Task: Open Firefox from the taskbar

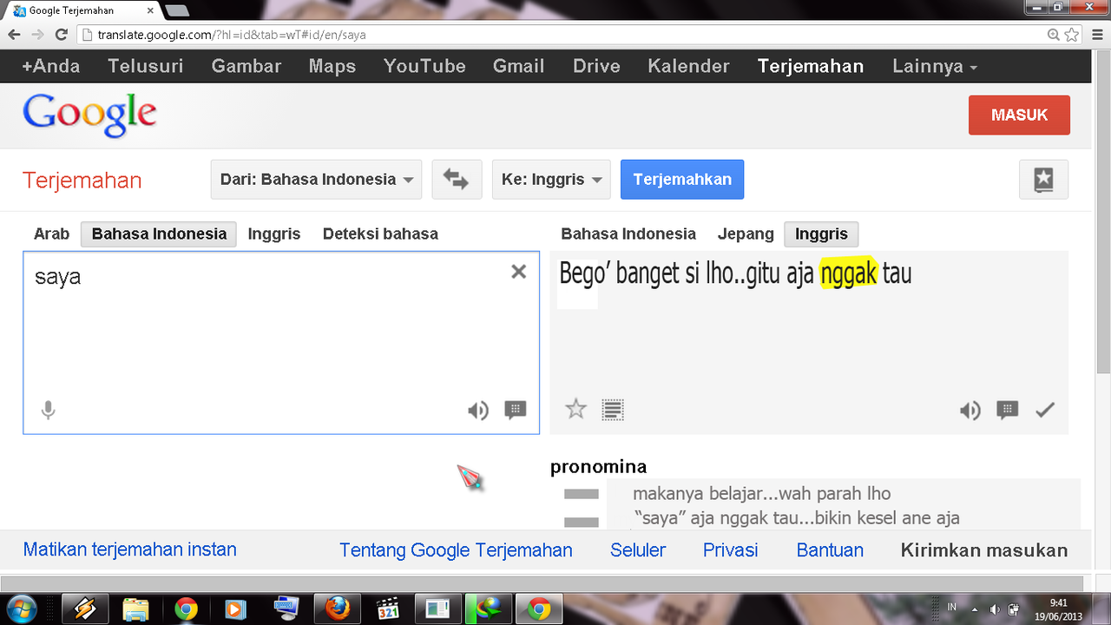Action: point(338,609)
